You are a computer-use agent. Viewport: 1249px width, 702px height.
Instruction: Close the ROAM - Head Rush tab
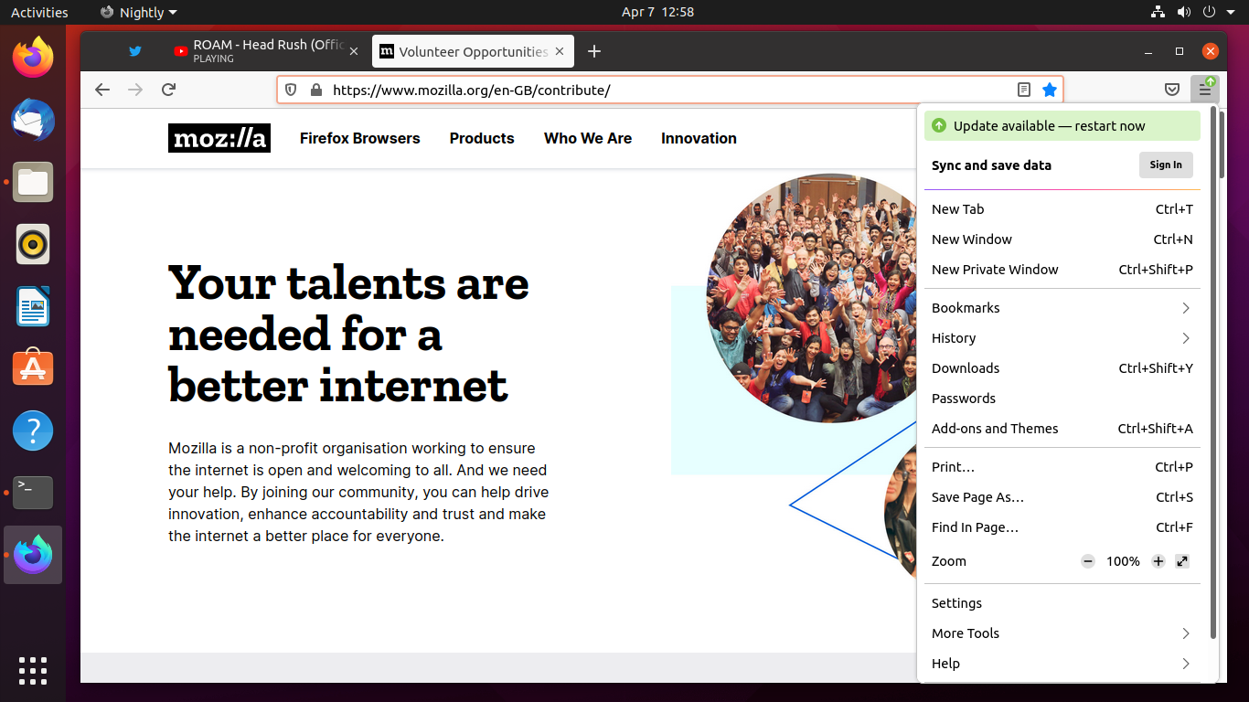(354, 52)
